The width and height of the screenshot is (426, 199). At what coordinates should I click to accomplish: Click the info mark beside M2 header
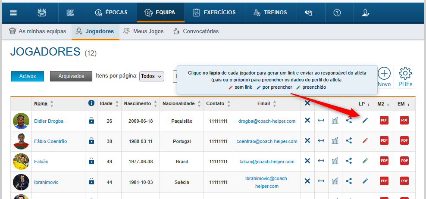(x=388, y=104)
